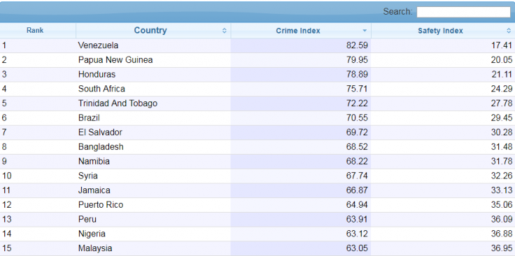Click the Brazil country cell
The image size is (515, 256).
[x=89, y=118]
